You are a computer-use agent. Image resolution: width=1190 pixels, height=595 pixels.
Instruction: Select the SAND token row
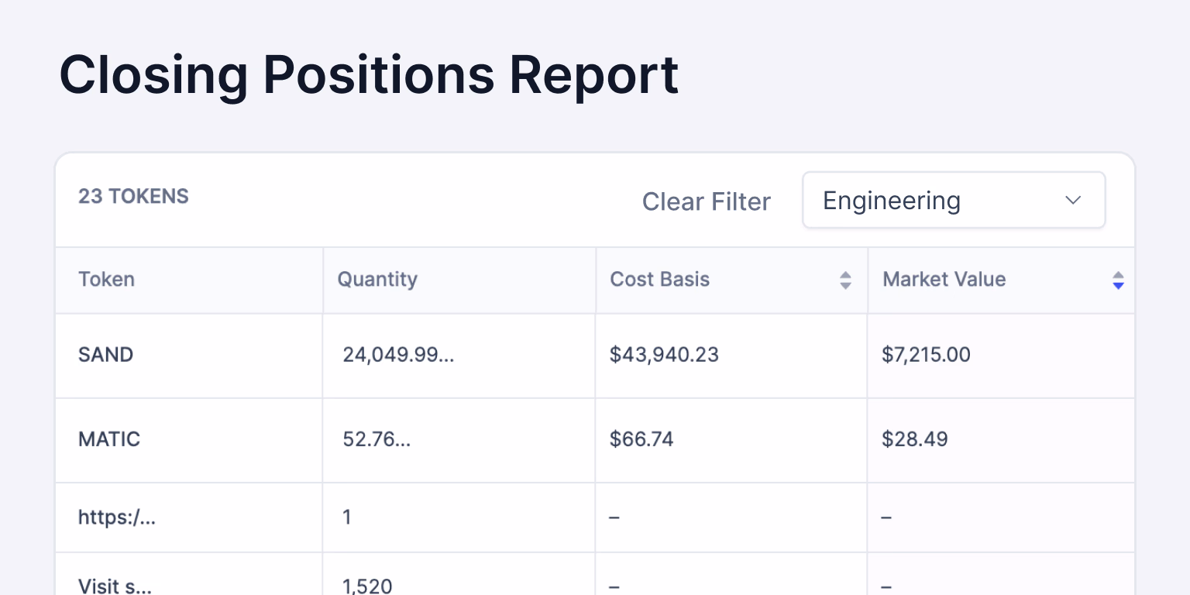[106, 355]
